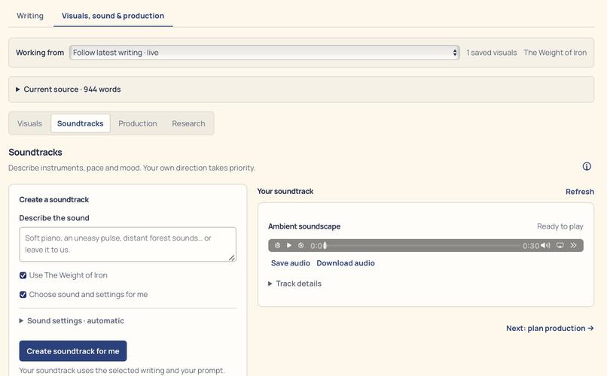Toggle Use The Weight of Iron checkbox

(x=23, y=275)
